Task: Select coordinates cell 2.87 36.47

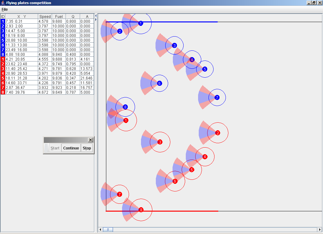Action: pos(22,88)
